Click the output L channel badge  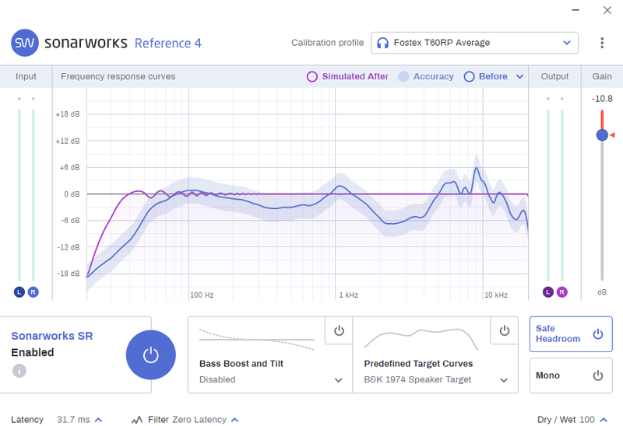pos(548,292)
